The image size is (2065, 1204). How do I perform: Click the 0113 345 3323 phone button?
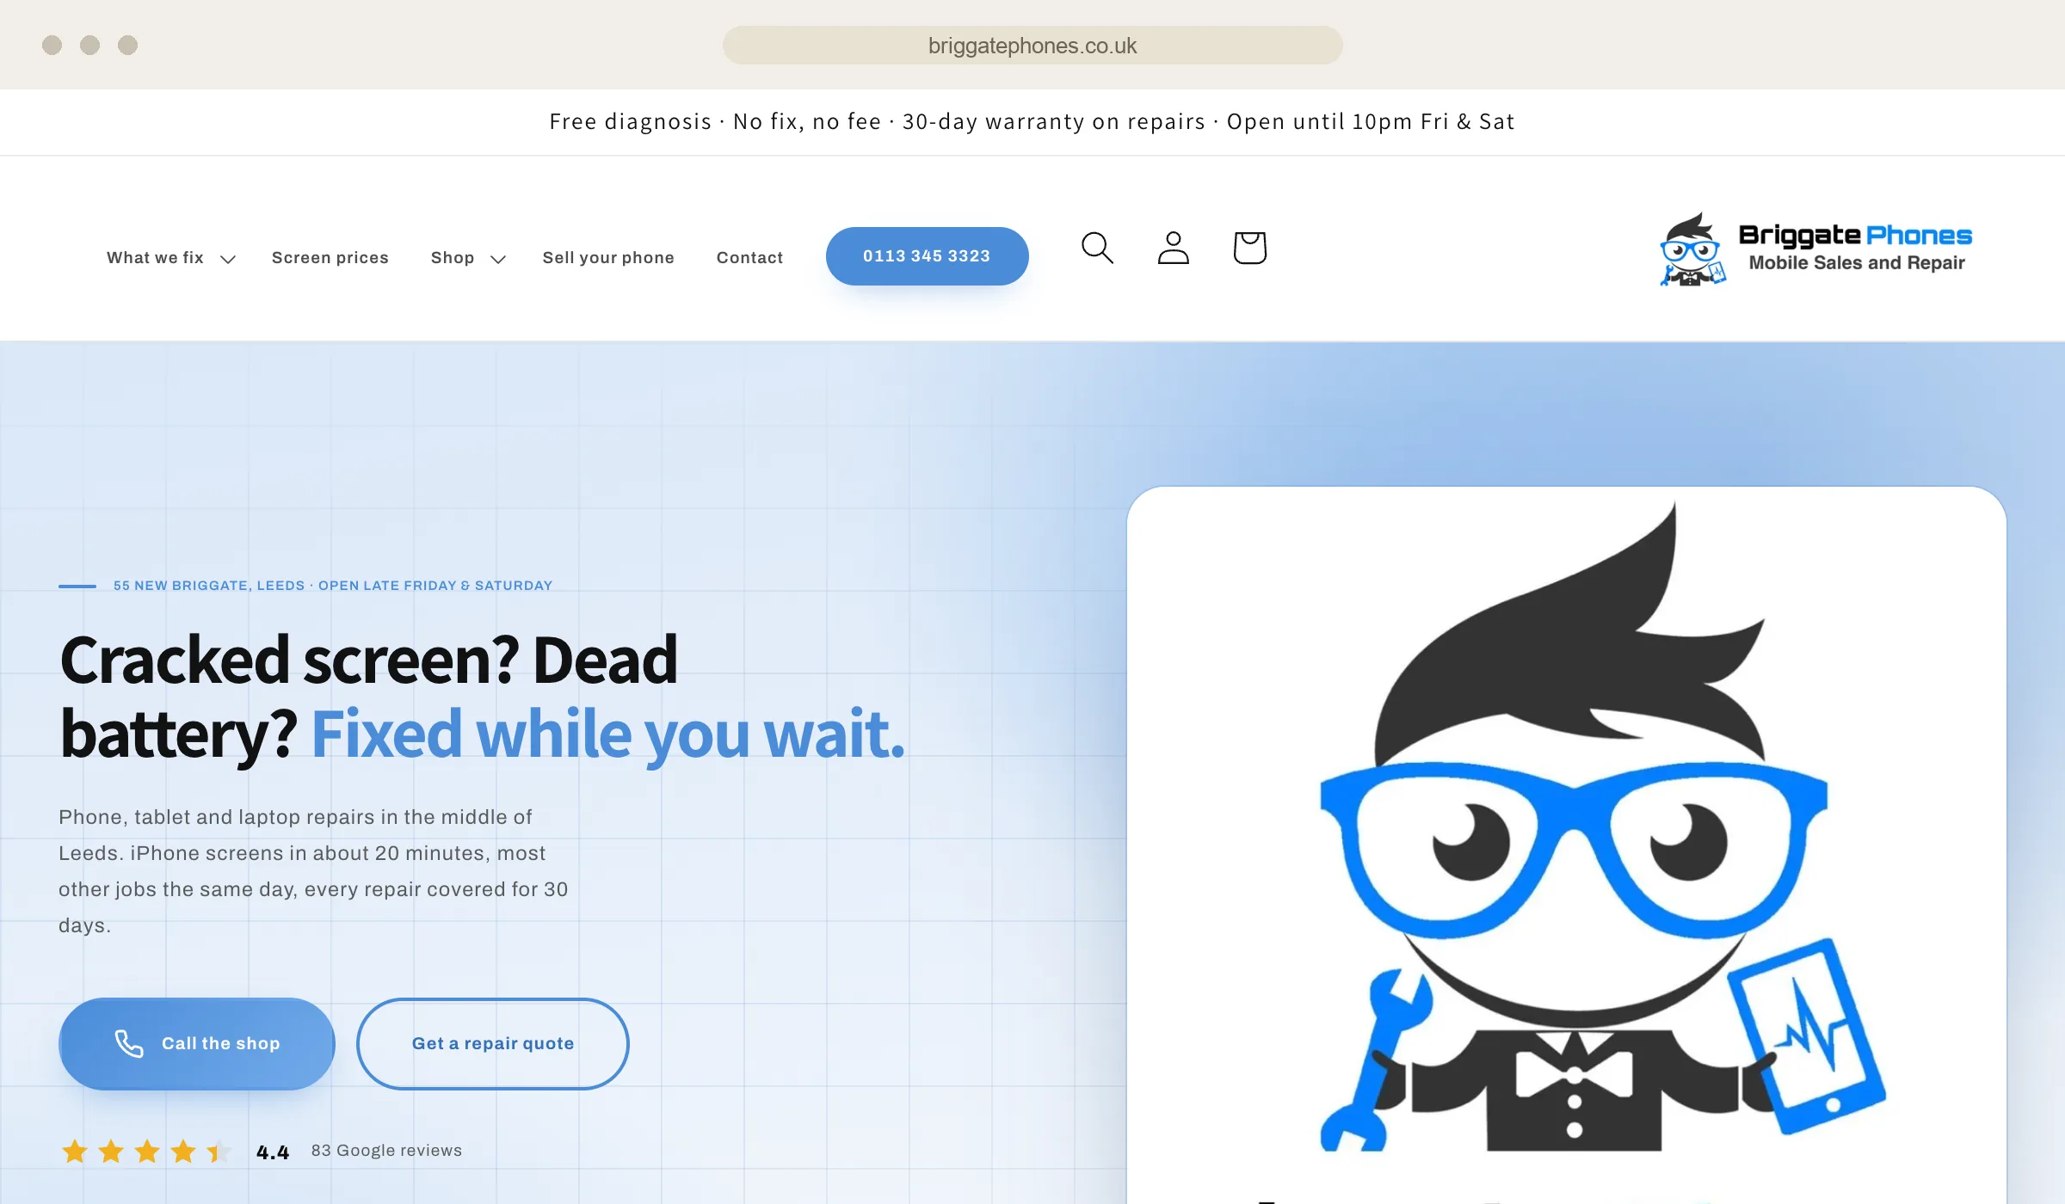(x=927, y=256)
